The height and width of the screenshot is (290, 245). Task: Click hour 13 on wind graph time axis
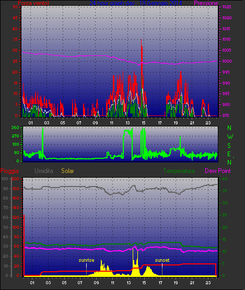pos(127,123)
